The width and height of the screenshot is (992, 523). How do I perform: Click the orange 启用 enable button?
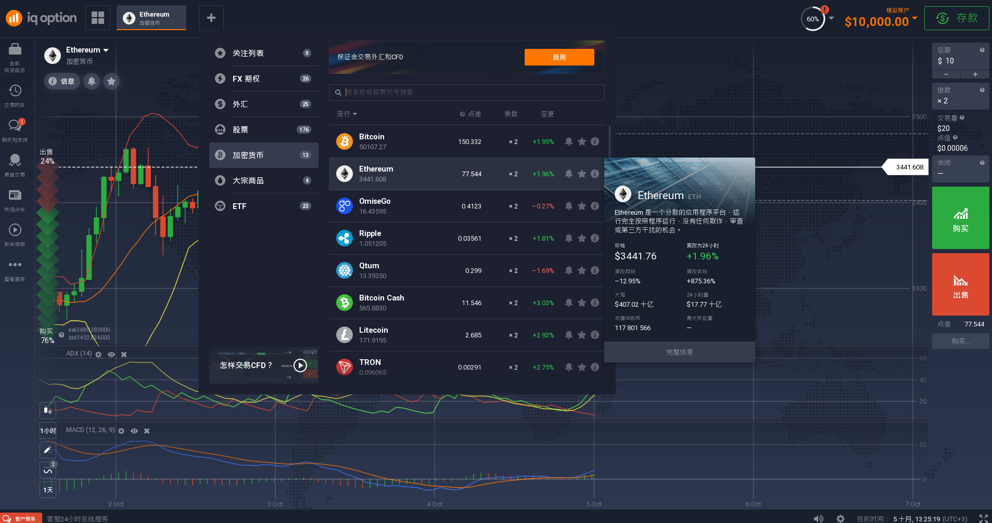(x=559, y=57)
